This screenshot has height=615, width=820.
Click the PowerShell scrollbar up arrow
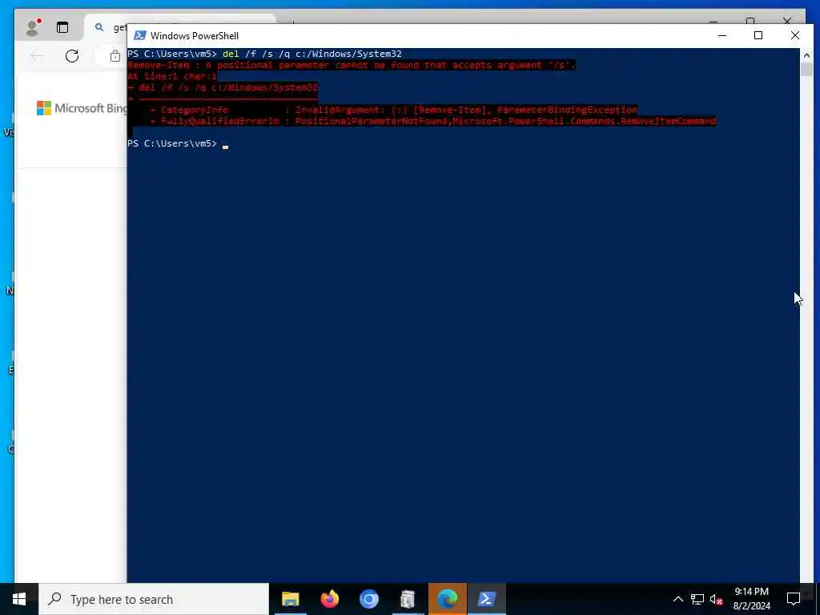coord(806,55)
